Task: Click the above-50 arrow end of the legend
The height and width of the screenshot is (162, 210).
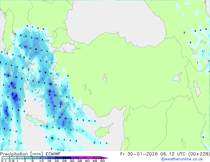Action: click(105, 158)
